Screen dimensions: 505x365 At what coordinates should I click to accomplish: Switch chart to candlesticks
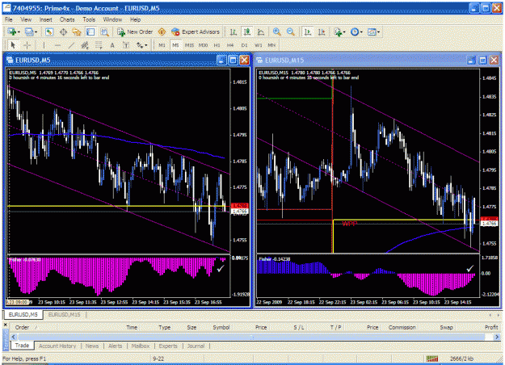(x=247, y=31)
